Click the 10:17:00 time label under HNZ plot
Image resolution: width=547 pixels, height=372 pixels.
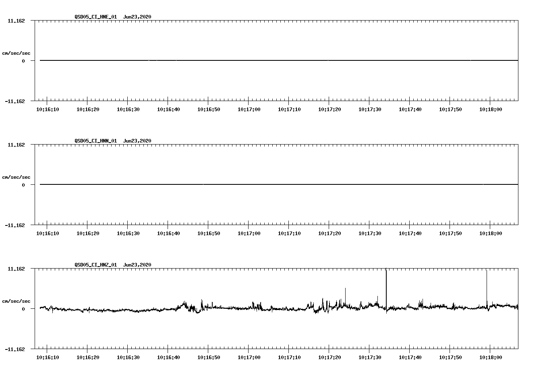click(x=249, y=358)
